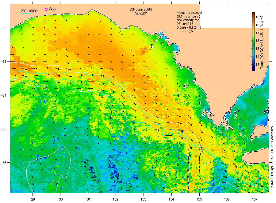Click the 18 mark on temperature scale

[x=258, y=25]
